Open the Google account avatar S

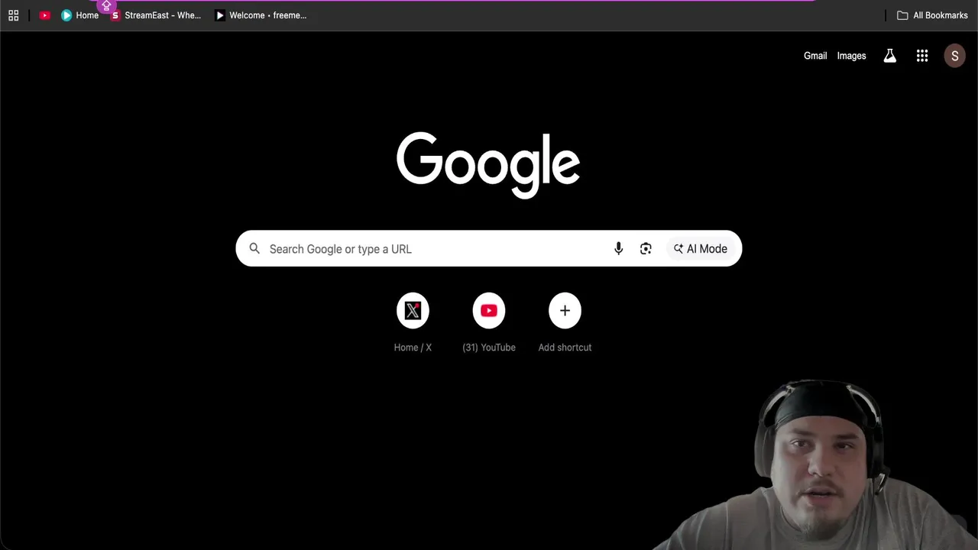click(954, 56)
